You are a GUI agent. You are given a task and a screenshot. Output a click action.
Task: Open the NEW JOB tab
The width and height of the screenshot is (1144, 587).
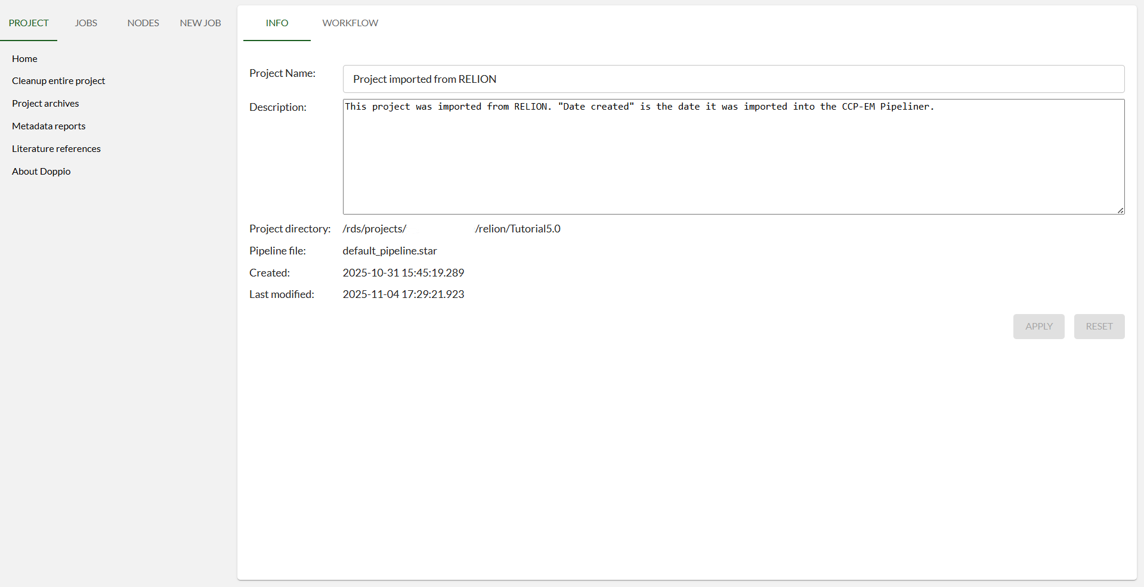click(x=200, y=23)
